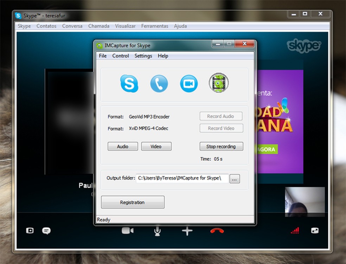The image size is (346, 264).
Task: Open the Chamada menu in Skype
Action: pyautogui.click(x=99, y=26)
